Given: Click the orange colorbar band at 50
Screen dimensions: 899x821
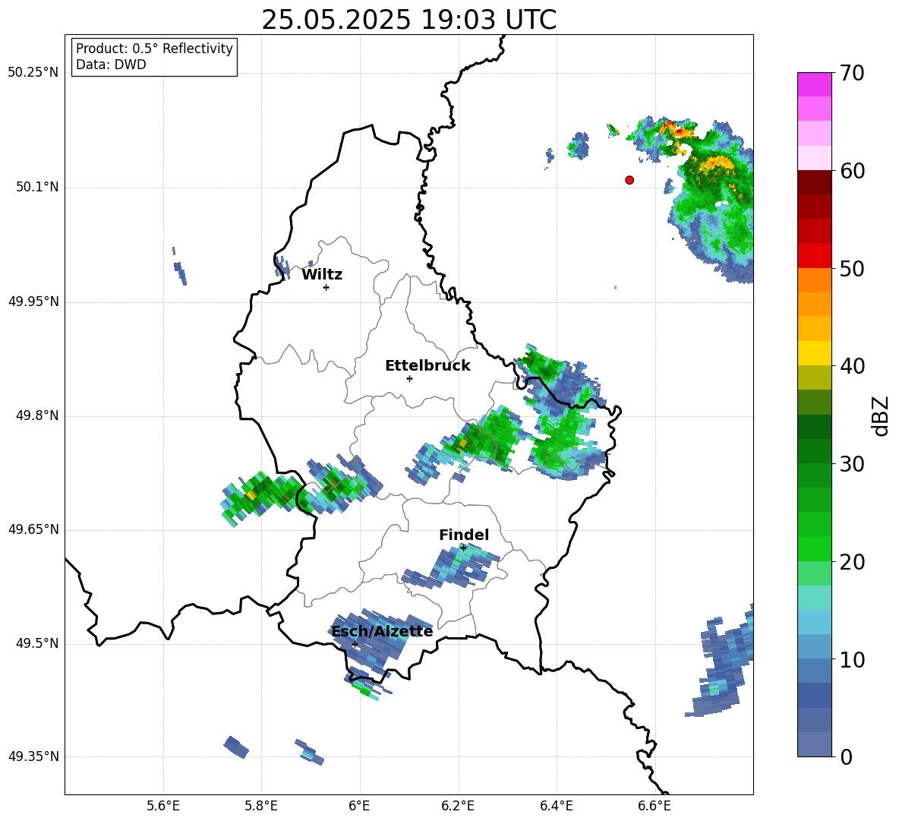Looking at the screenshot, I should coord(814,280).
